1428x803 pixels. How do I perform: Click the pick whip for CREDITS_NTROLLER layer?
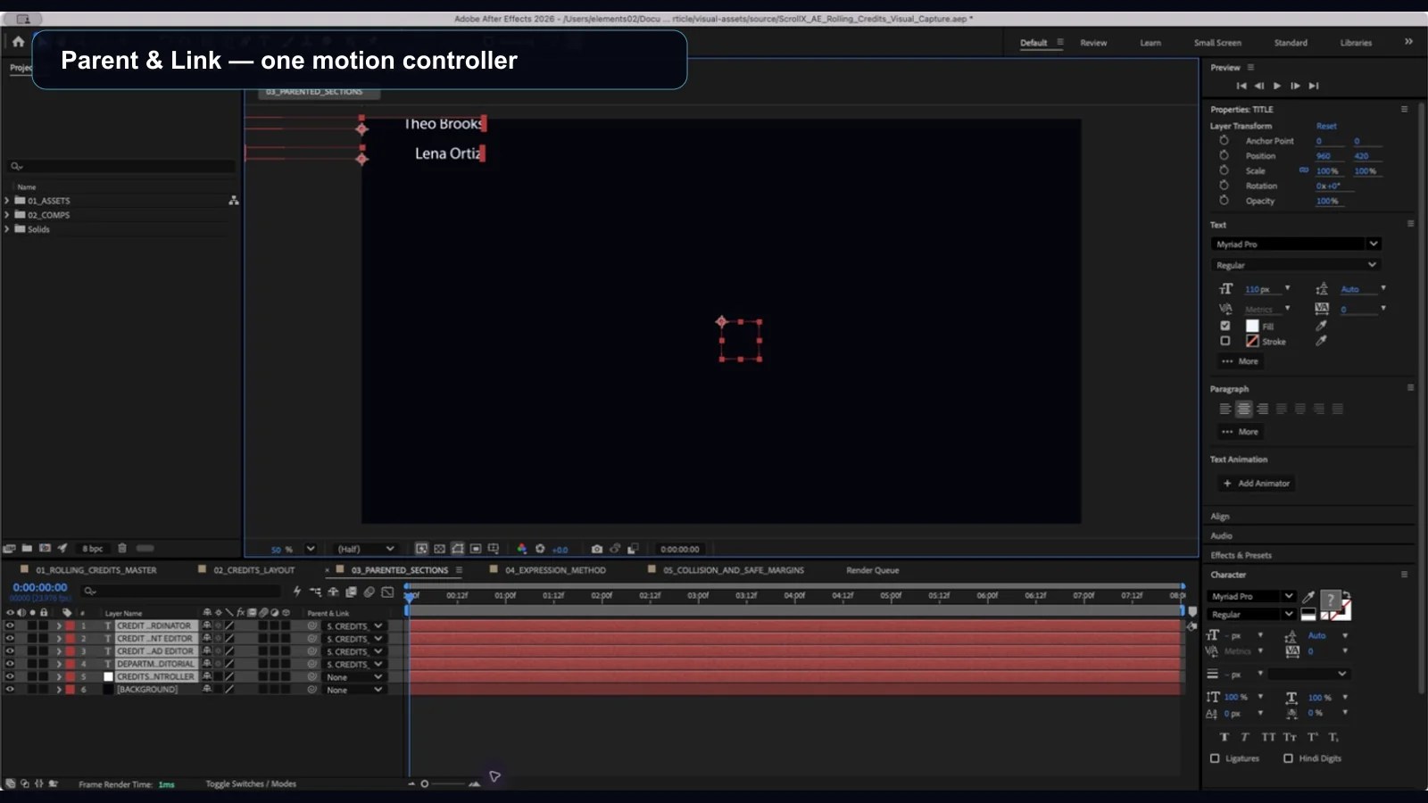click(312, 676)
